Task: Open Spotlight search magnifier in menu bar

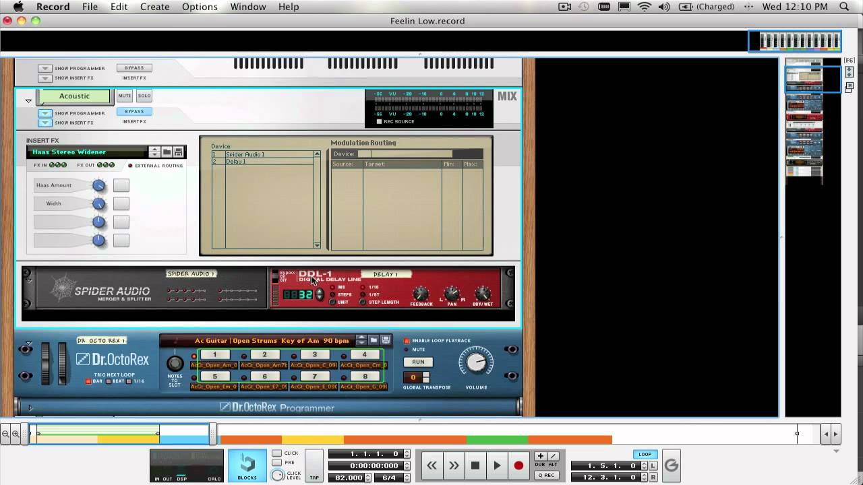Action: [x=845, y=7]
